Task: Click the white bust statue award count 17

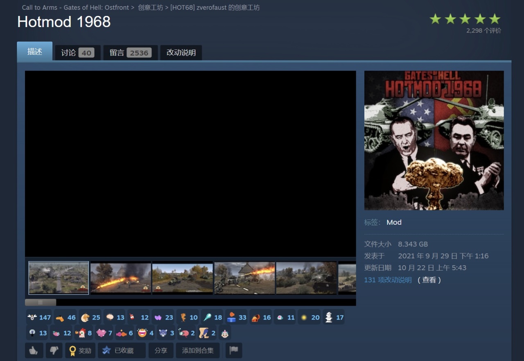Action: (334, 317)
